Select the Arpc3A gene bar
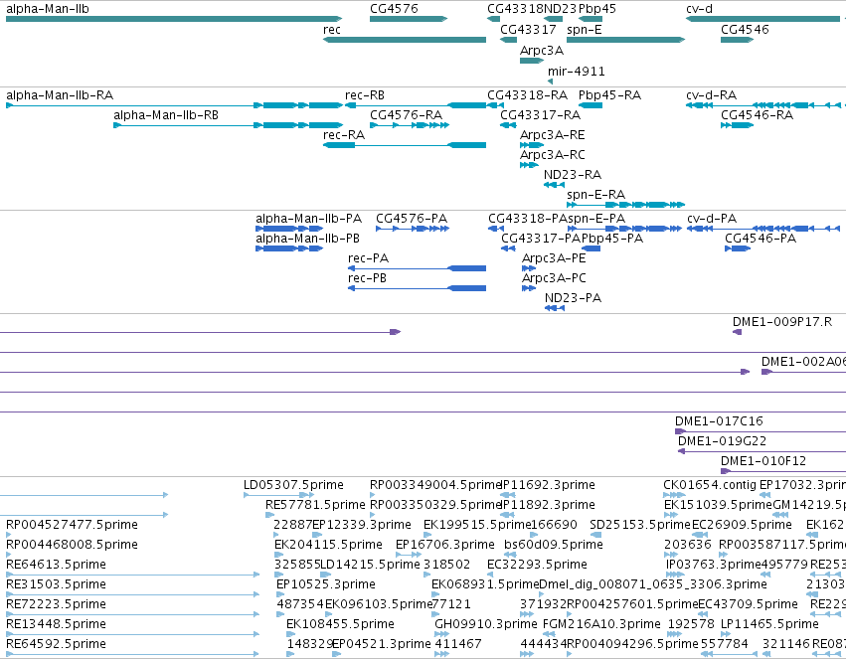The height and width of the screenshot is (659, 846). tap(532, 61)
